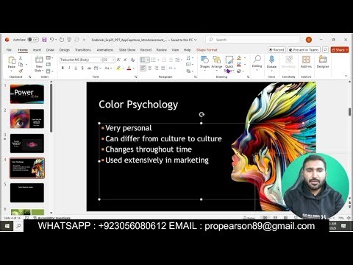The image size is (353, 265).
Task: Toggle Italic formatting
Action: coord(69,68)
